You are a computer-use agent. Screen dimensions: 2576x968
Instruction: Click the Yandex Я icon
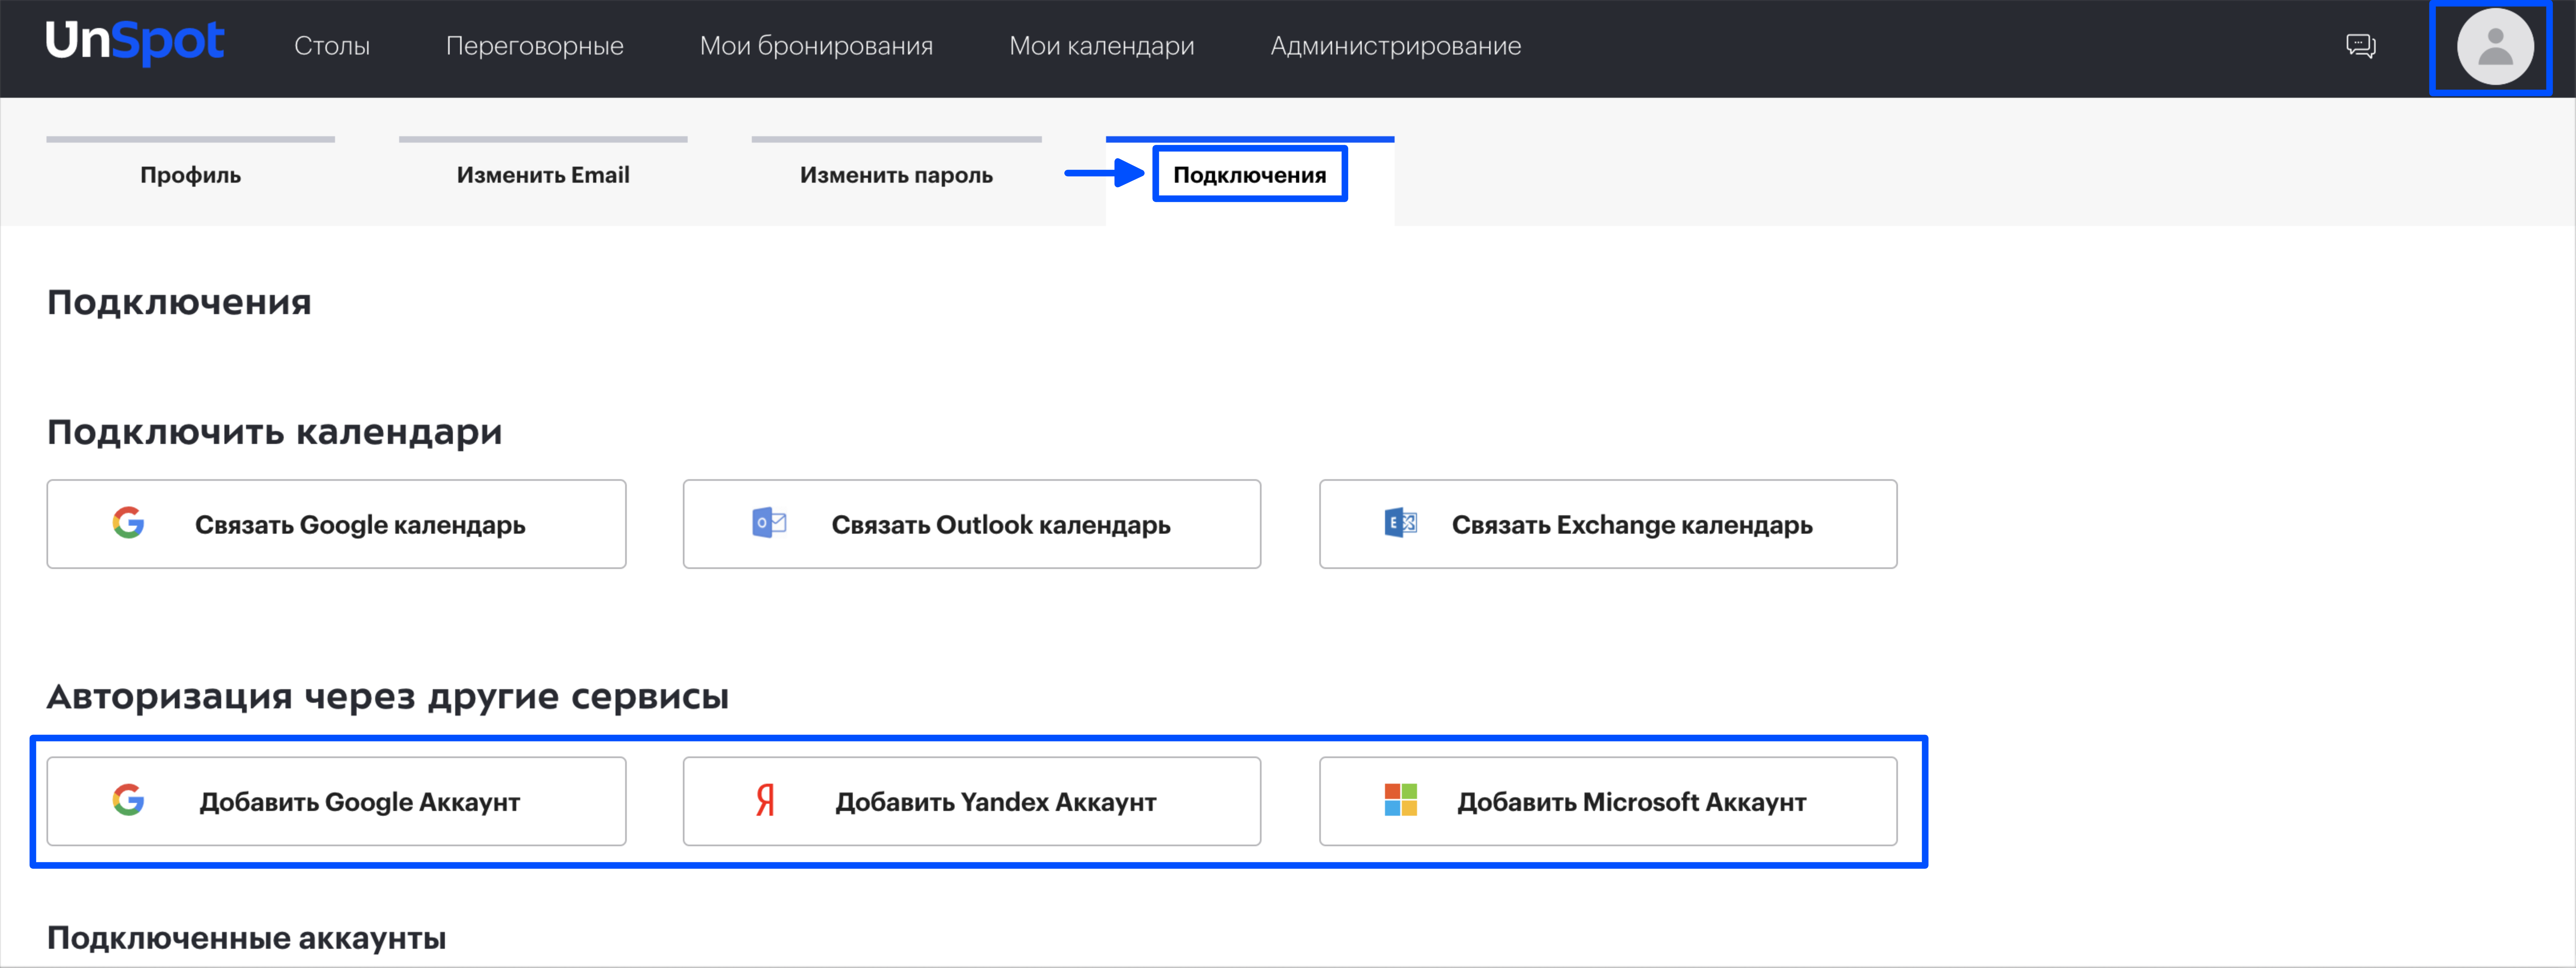pos(765,800)
